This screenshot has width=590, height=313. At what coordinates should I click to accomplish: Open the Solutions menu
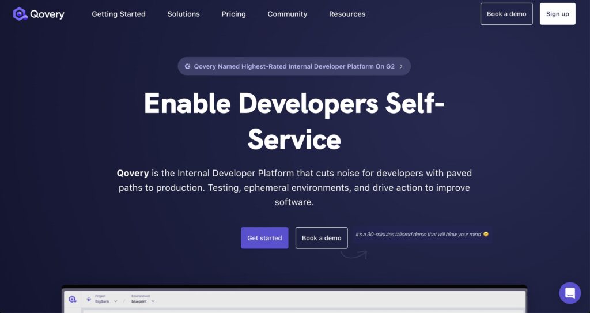(184, 14)
